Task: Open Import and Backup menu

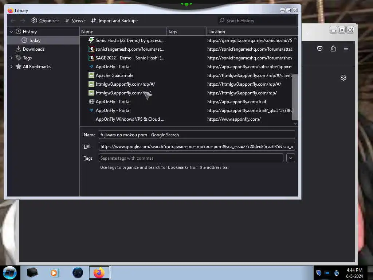Action: pyautogui.click(x=115, y=21)
